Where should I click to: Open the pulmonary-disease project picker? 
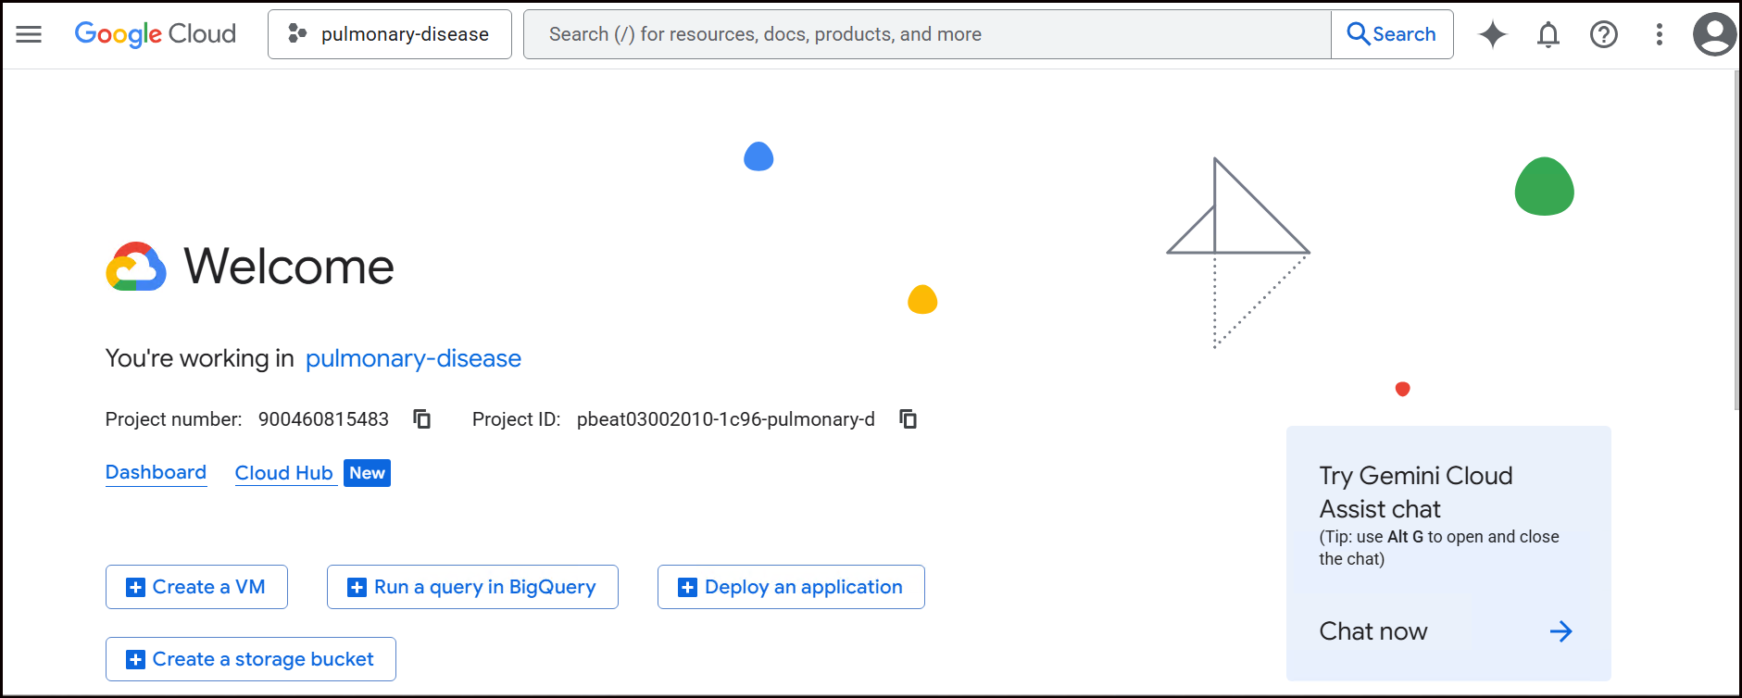click(390, 34)
